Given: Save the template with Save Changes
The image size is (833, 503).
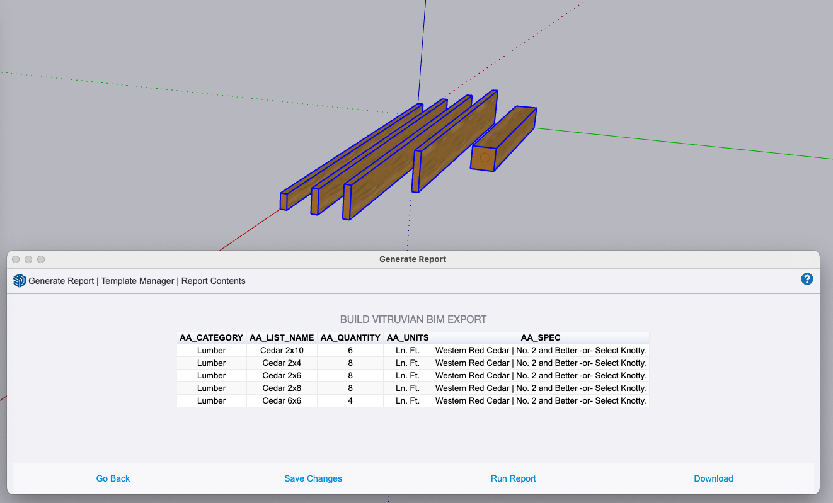Looking at the screenshot, I should click(x=313, y=478).
